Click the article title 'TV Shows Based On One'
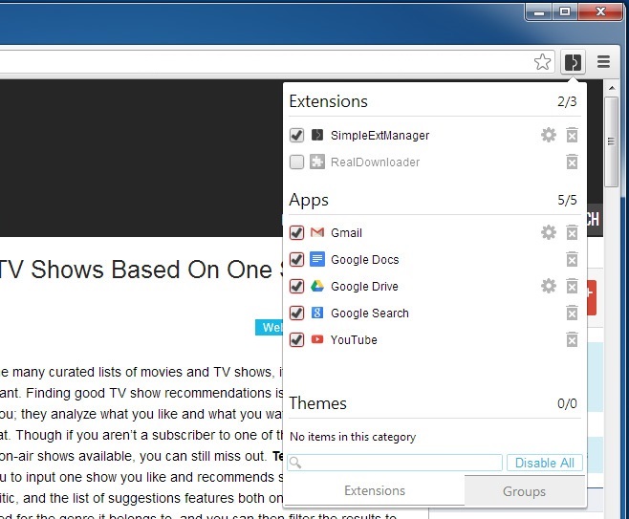The image size is (629, 519). click(x=137, y=270)
